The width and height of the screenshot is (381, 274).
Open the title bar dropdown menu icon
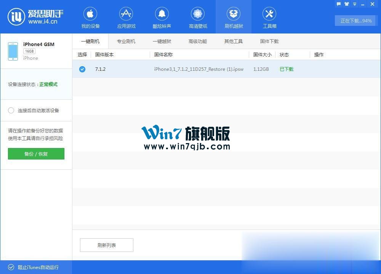[355, 4]
